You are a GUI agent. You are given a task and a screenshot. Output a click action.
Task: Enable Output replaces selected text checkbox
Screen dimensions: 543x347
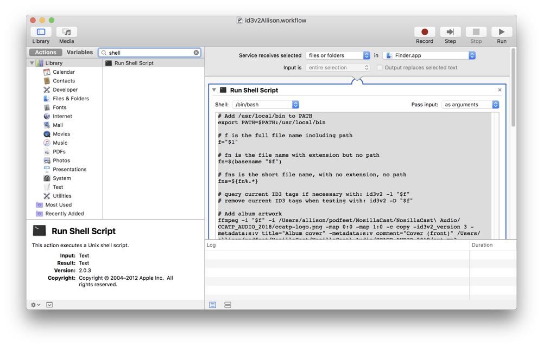click(380, 68)
